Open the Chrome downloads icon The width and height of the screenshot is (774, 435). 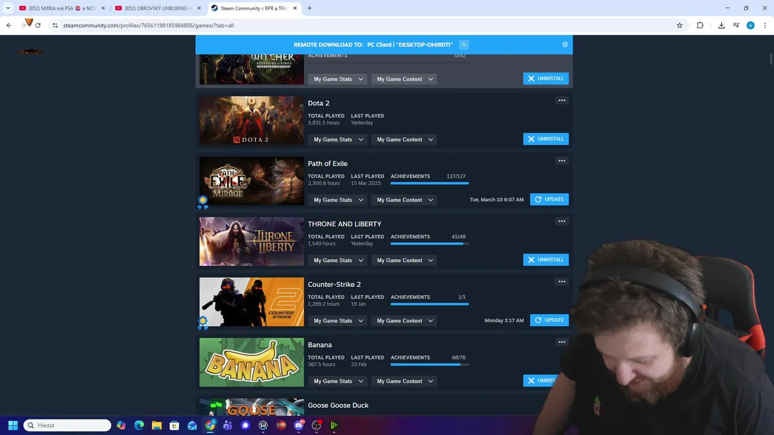pos(721,25)
